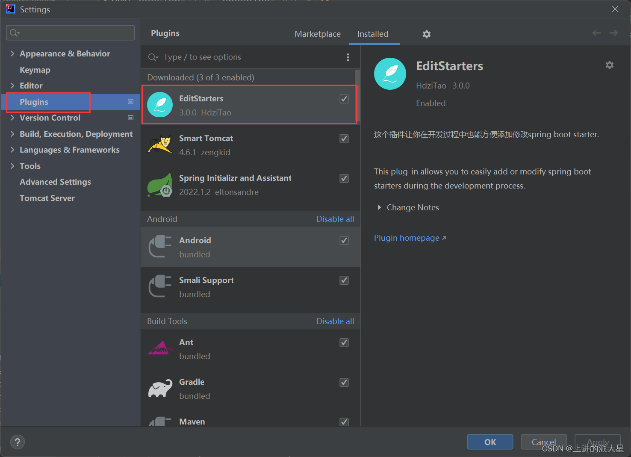
Task: Click the Gradle elephant icon
Action: click(160, 388)
